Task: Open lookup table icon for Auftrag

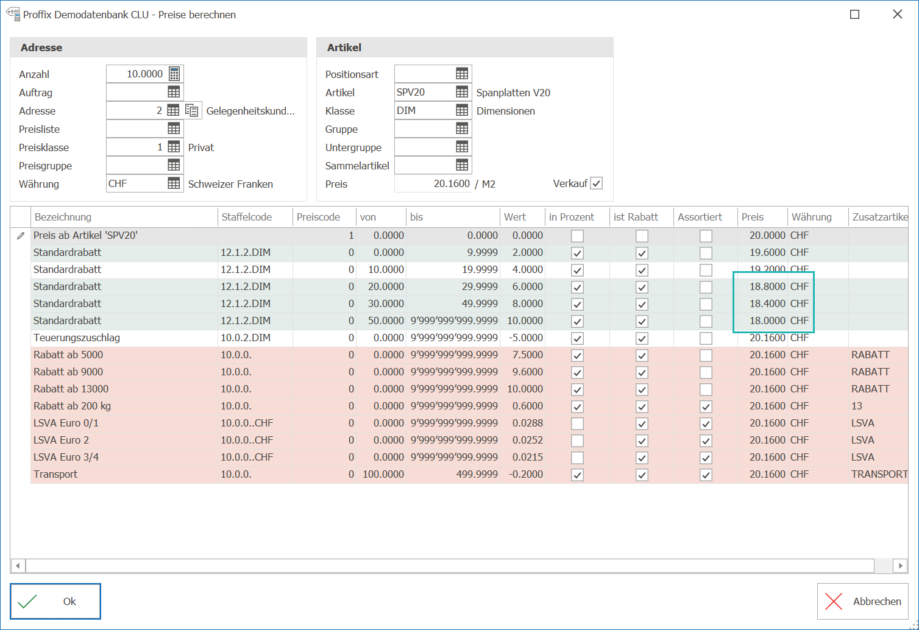Action: point(174,92)
